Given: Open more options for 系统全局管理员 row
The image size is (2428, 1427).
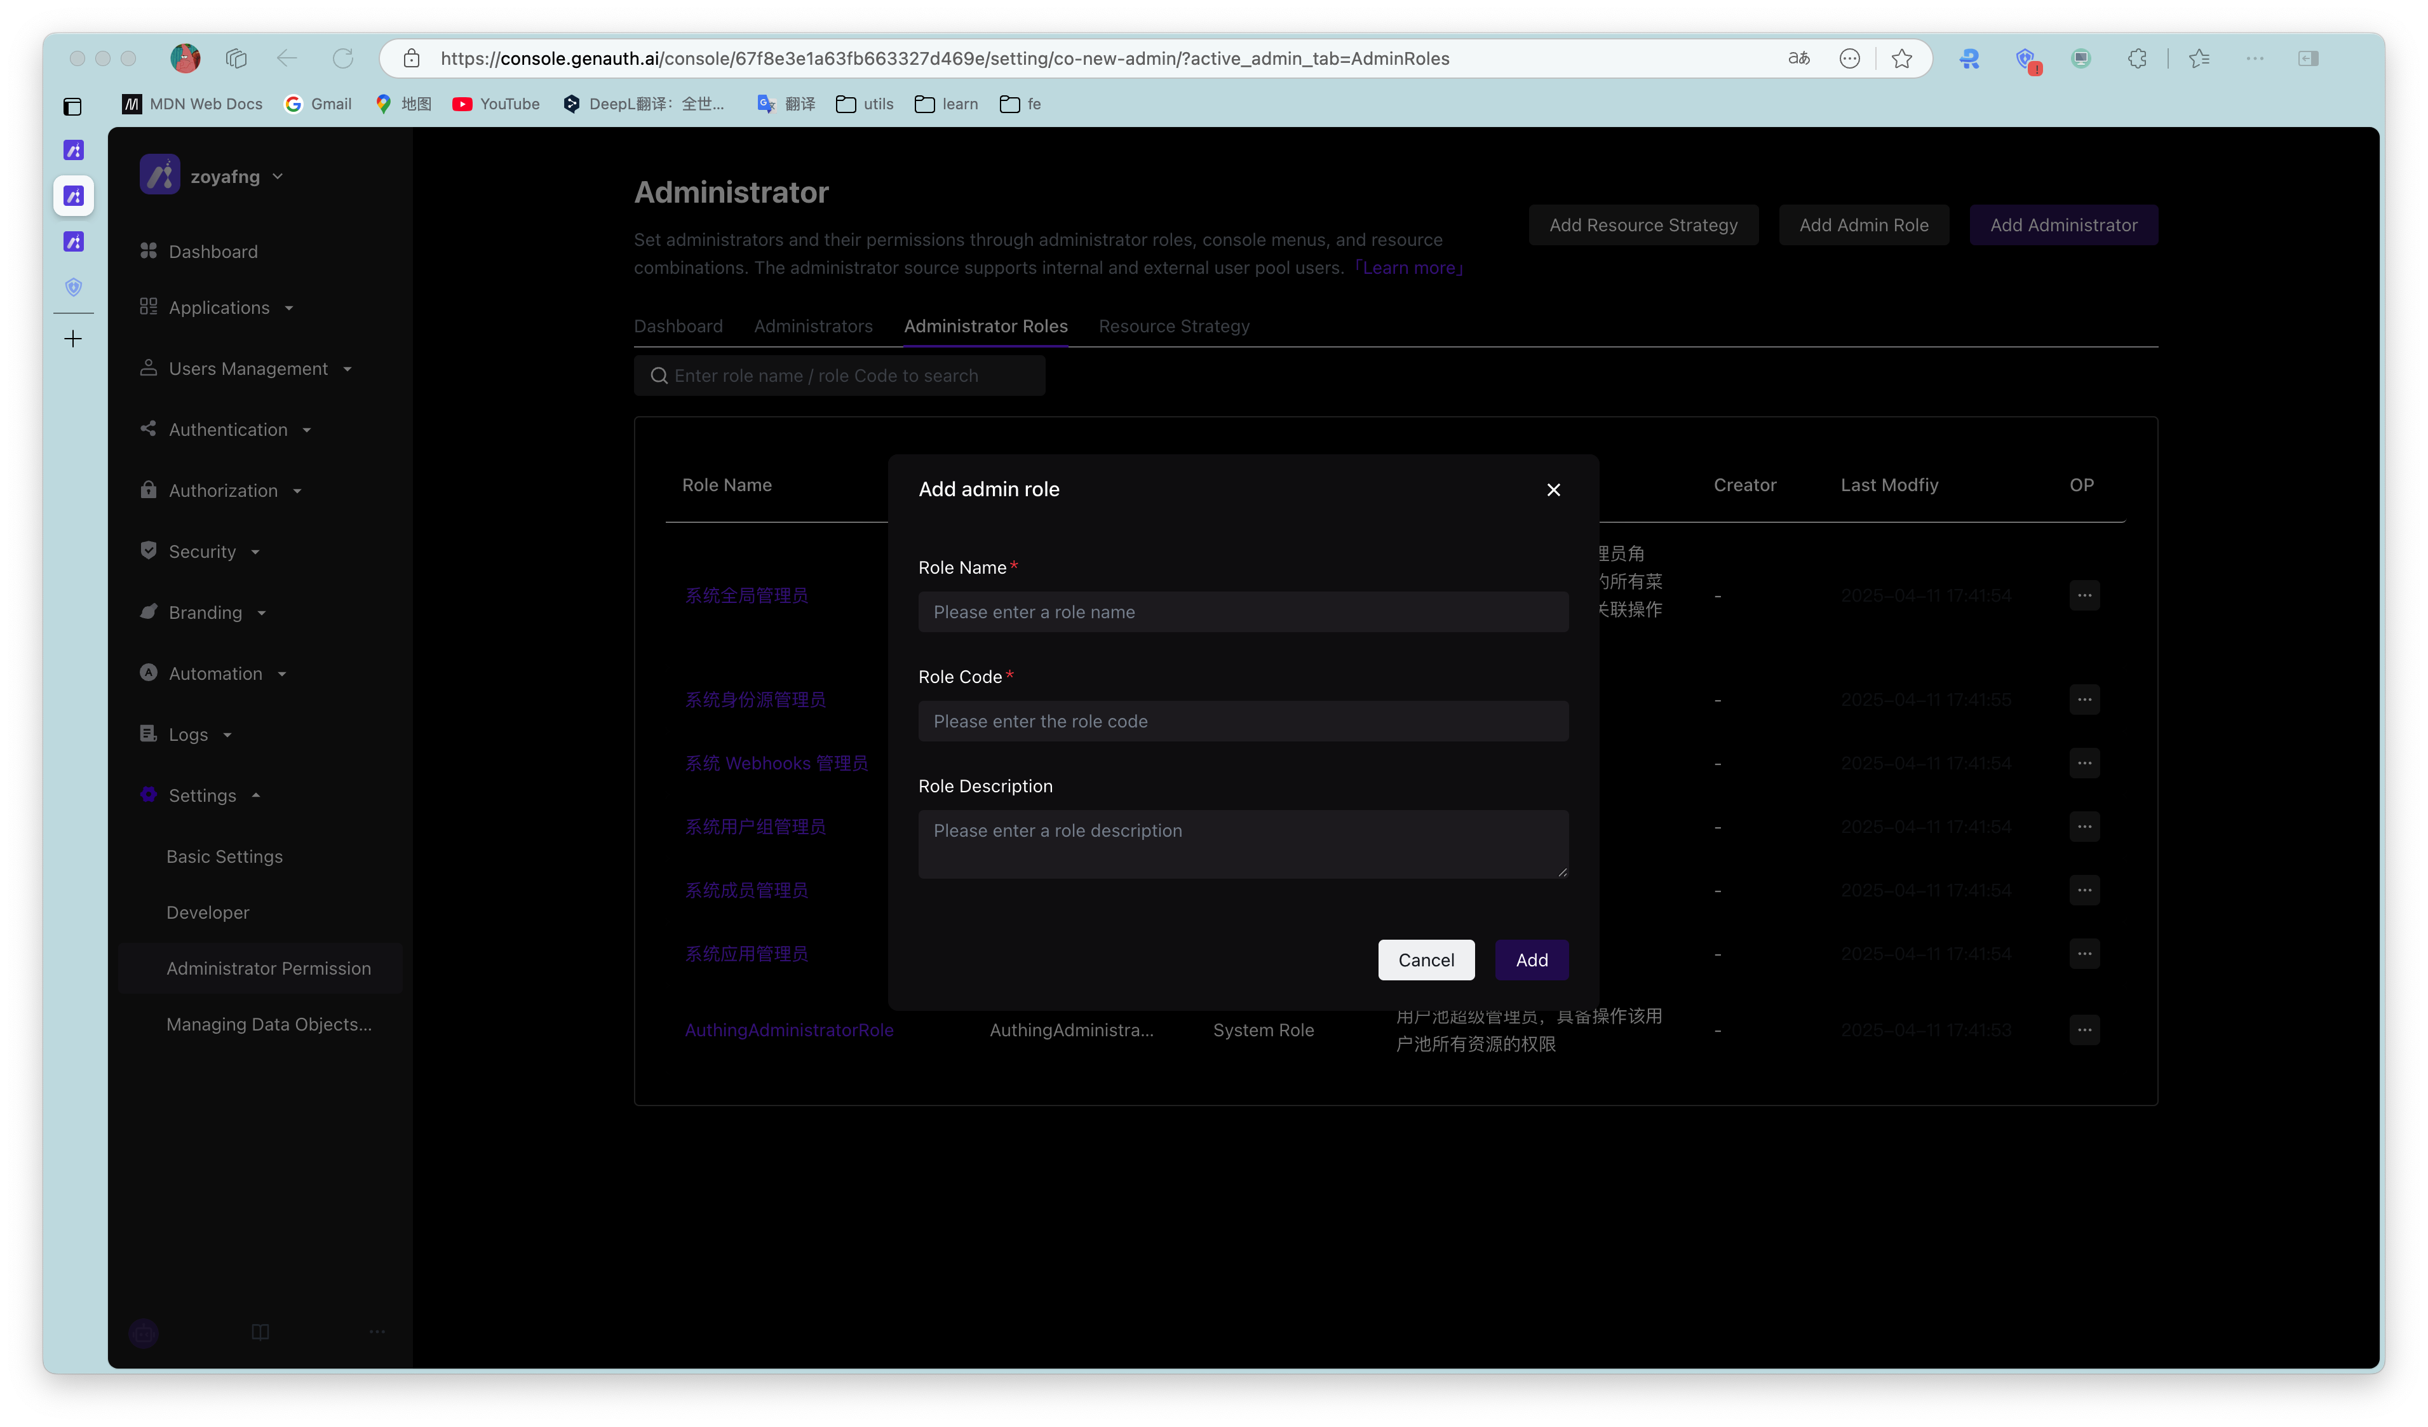Looking at the screenshot, I should point(2084,595).
